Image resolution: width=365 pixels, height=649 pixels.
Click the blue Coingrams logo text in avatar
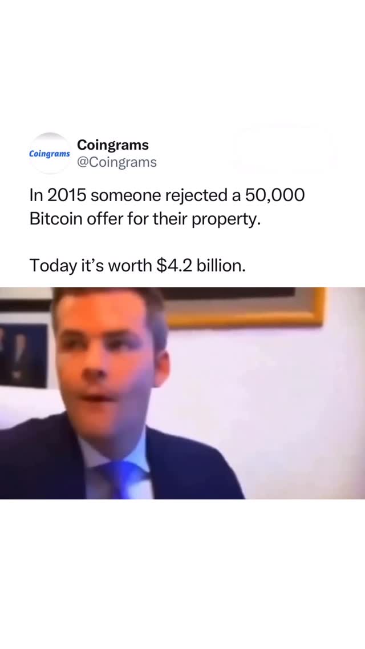coord(50,154)
